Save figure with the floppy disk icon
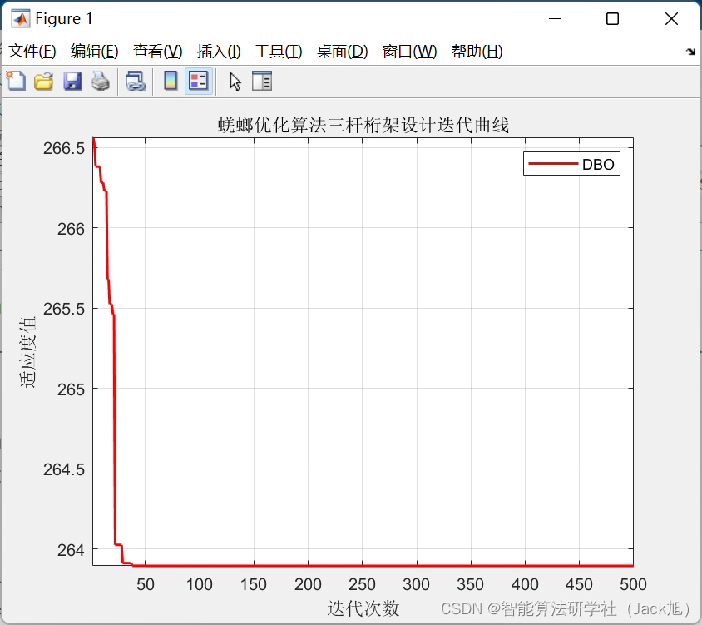 point(72,81)
